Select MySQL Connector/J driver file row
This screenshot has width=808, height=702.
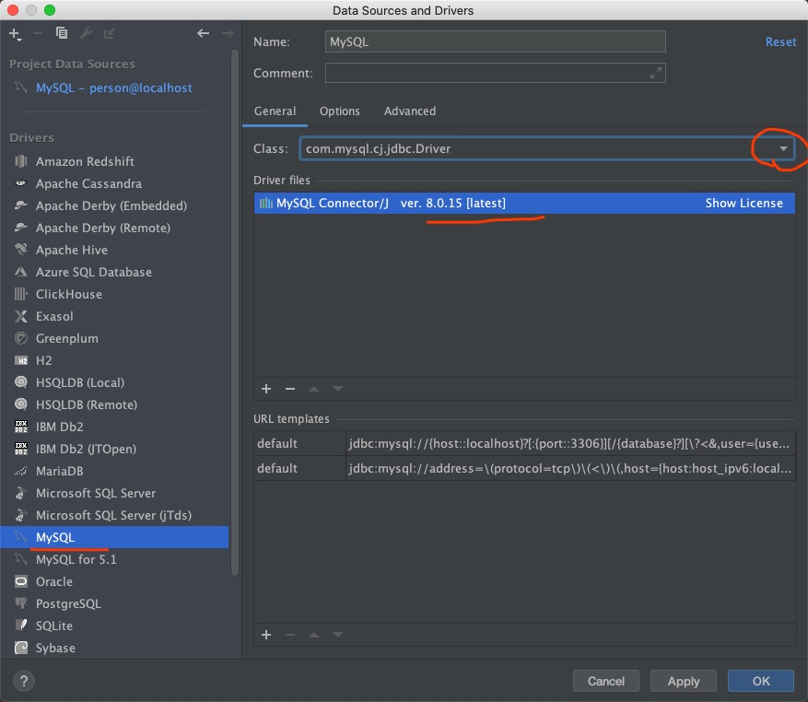[x=524, y=203]
